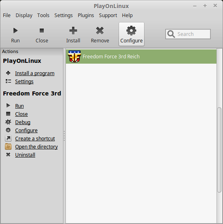Click the bug icon beside Debug
Image resolution: width=223 pixels, height=224 pixels.
8,122
